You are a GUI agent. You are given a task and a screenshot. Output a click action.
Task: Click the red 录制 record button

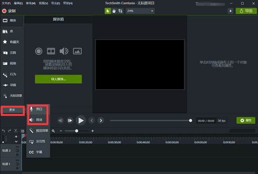point(9,11)
